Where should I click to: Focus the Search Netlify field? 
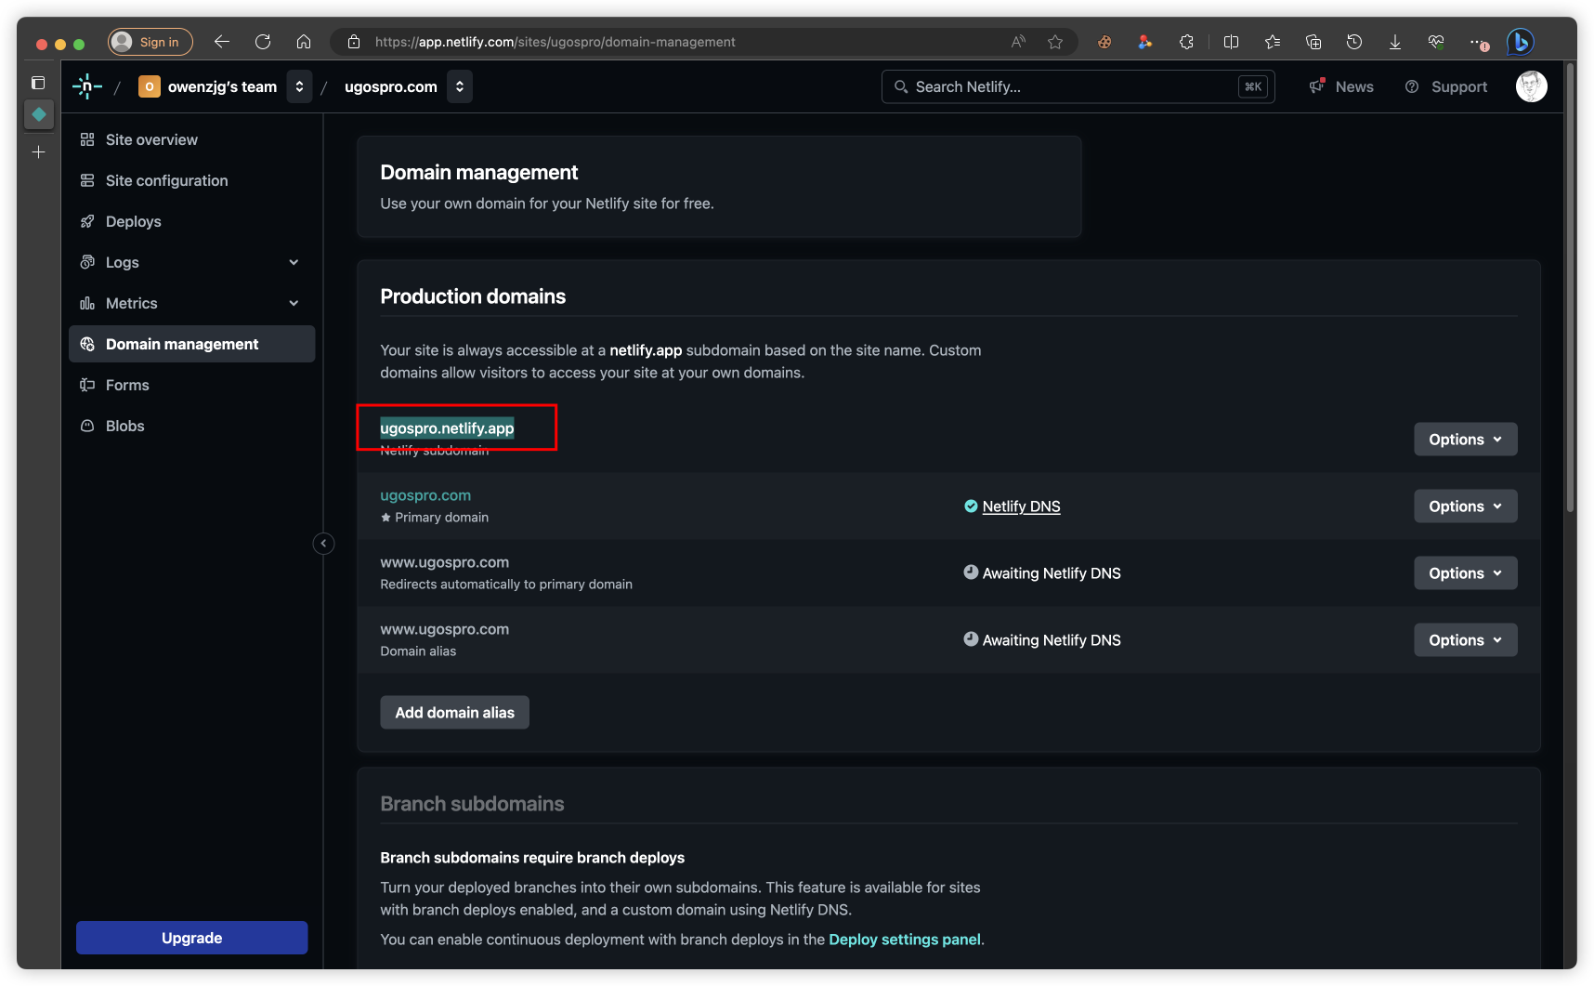click(1078, 86)
